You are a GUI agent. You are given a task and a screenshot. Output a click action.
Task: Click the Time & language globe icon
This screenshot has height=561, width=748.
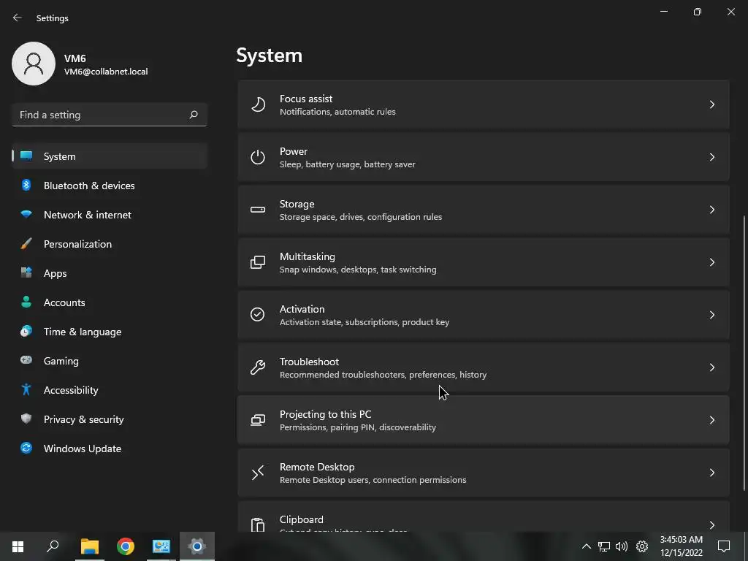point(26,331)
